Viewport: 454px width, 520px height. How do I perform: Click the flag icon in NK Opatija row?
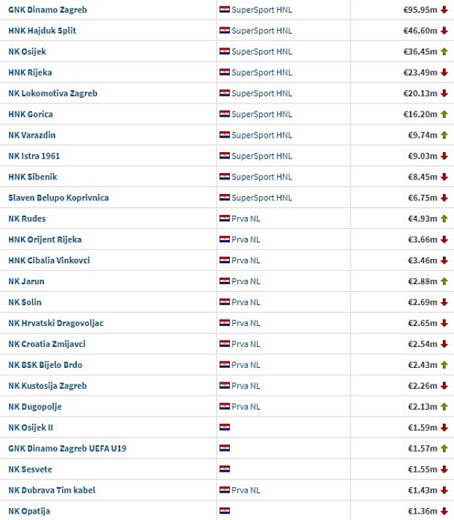(224, 511)
